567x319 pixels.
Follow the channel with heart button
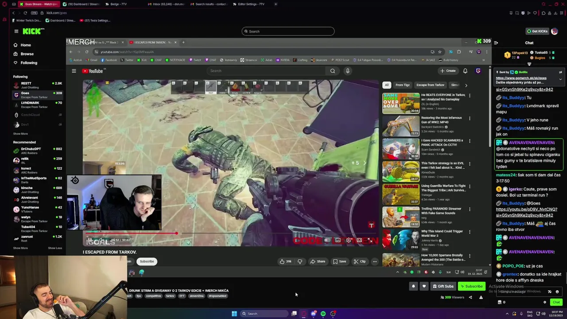[424, 286]
